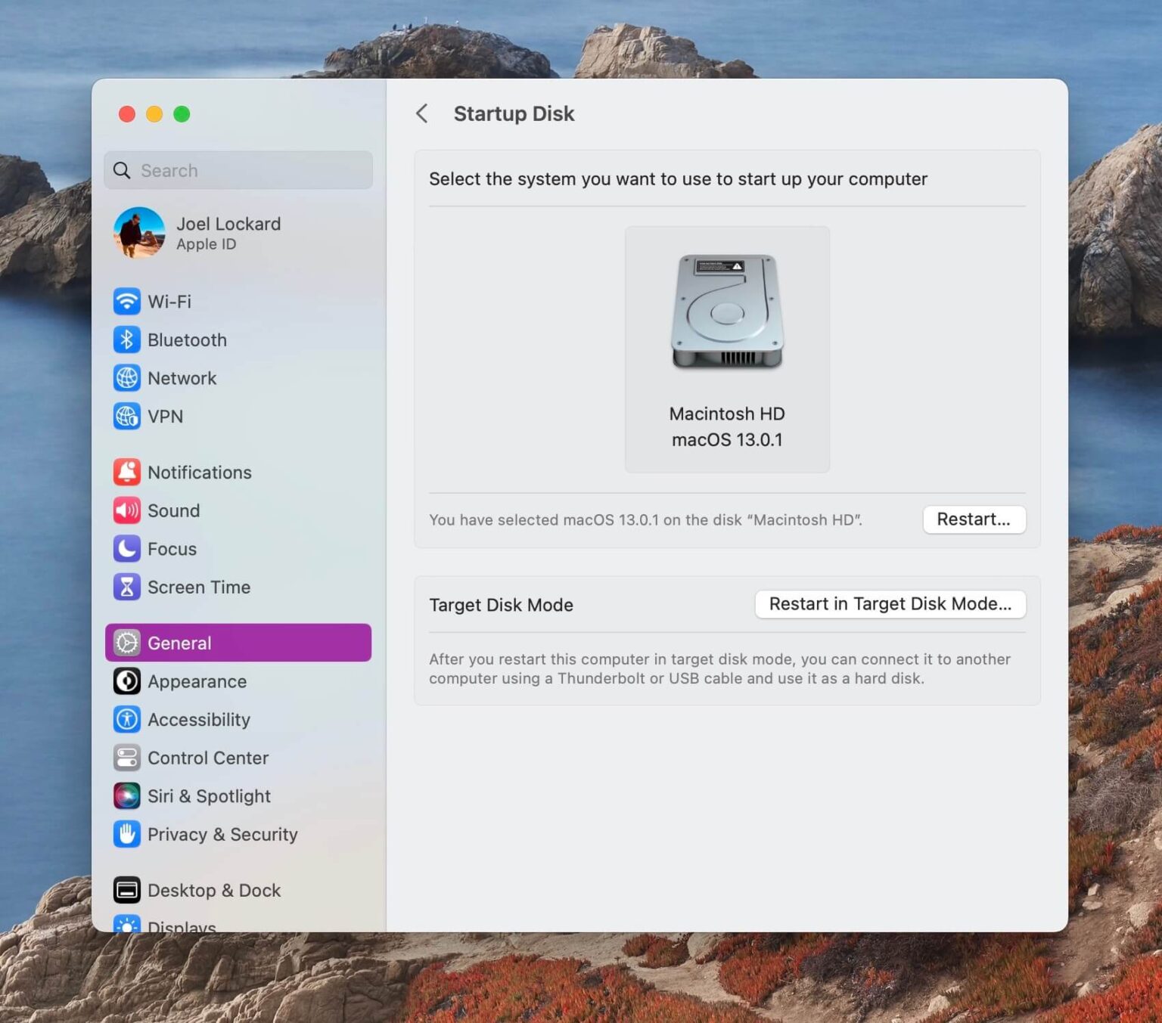The width and height of the screenshot is (1162, 1023).
Task: Open Notifications preferences
Action: [x=200, y=472]
